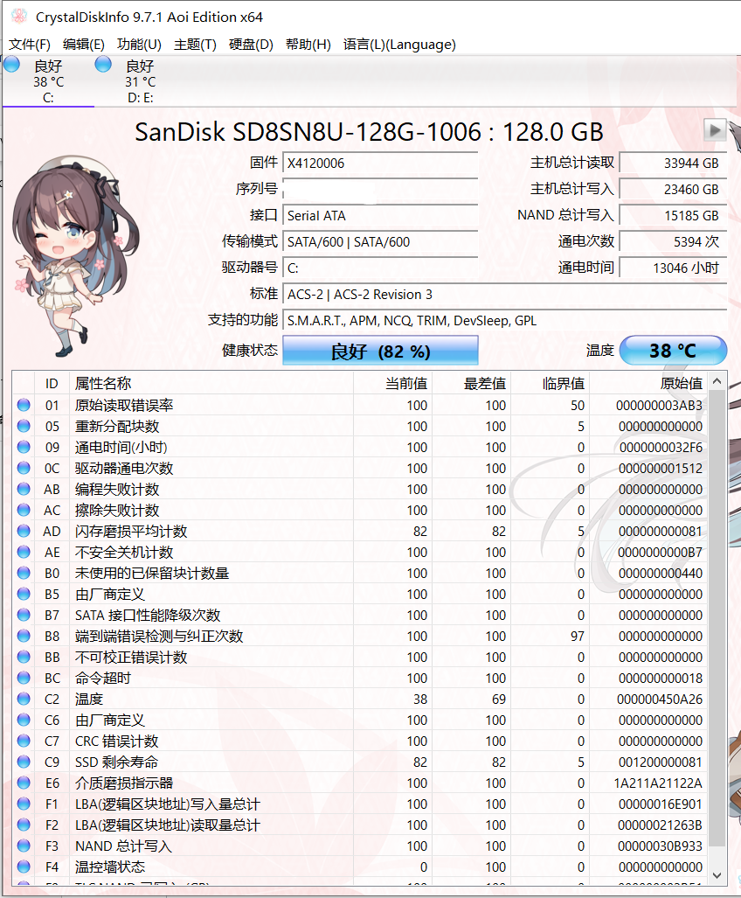Click status orb for AB 编程失败计数
Image resolution: width=741 pixels, height=898 pixels.
(24, 489)
